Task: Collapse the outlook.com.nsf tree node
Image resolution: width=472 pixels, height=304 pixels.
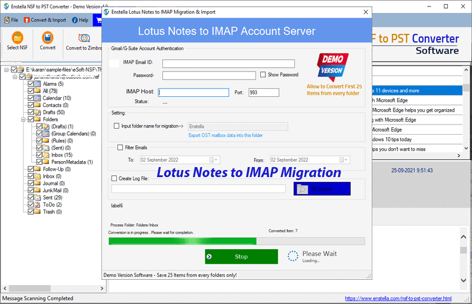Action: [x=15, y=77]
